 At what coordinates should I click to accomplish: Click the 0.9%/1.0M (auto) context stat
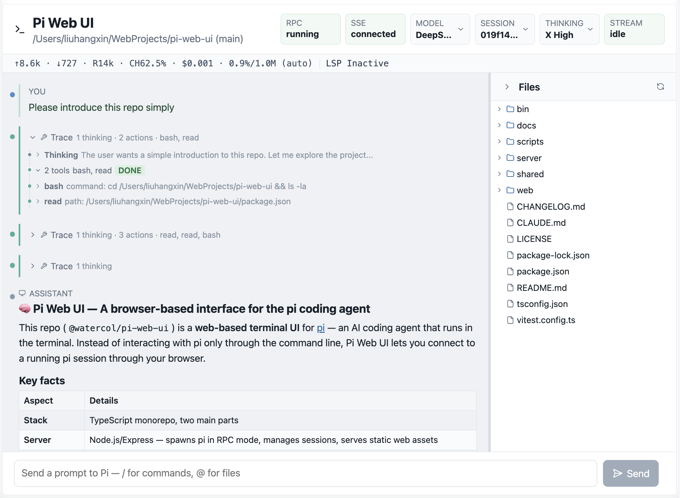click(270, 63)
